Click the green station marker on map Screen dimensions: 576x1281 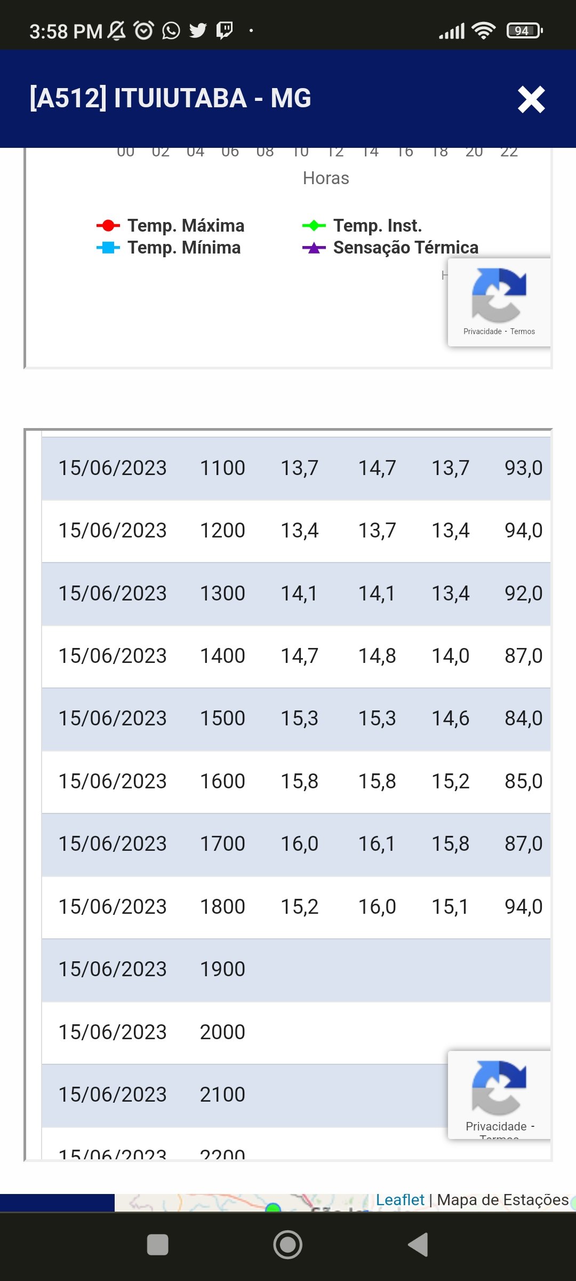tap(273, 1207)
